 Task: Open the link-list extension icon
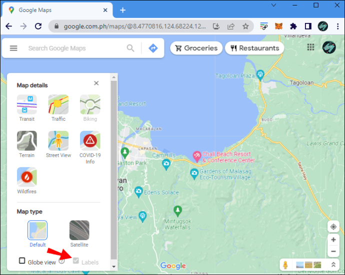pos(264,26)
